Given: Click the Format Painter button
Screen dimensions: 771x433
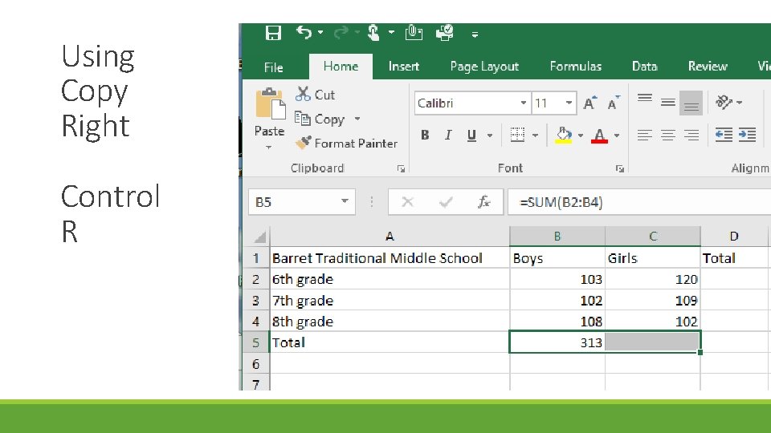Looking at the screenshot, I should click(x=347, y=144).
